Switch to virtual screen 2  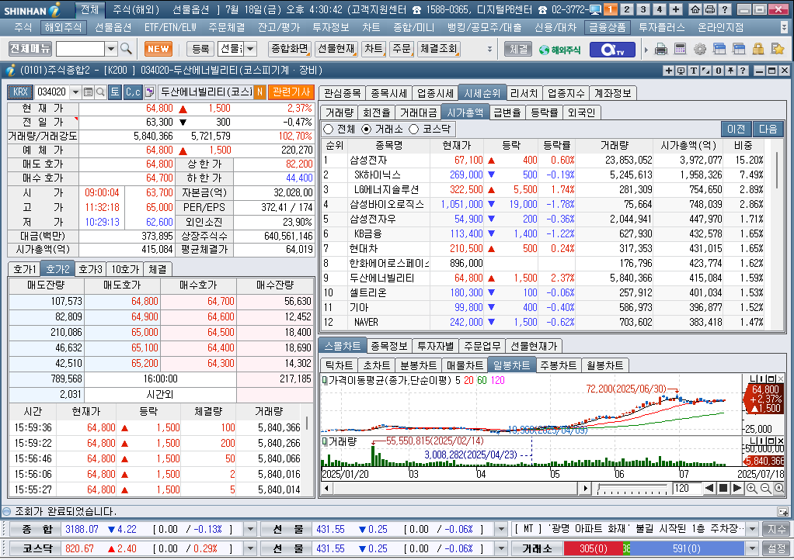click(626, 9)
